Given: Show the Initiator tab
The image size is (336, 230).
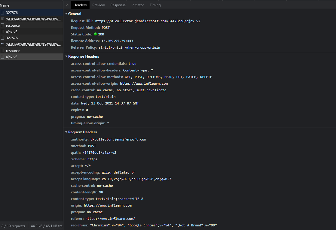Looking at the screenshot, I should [138, 5].
